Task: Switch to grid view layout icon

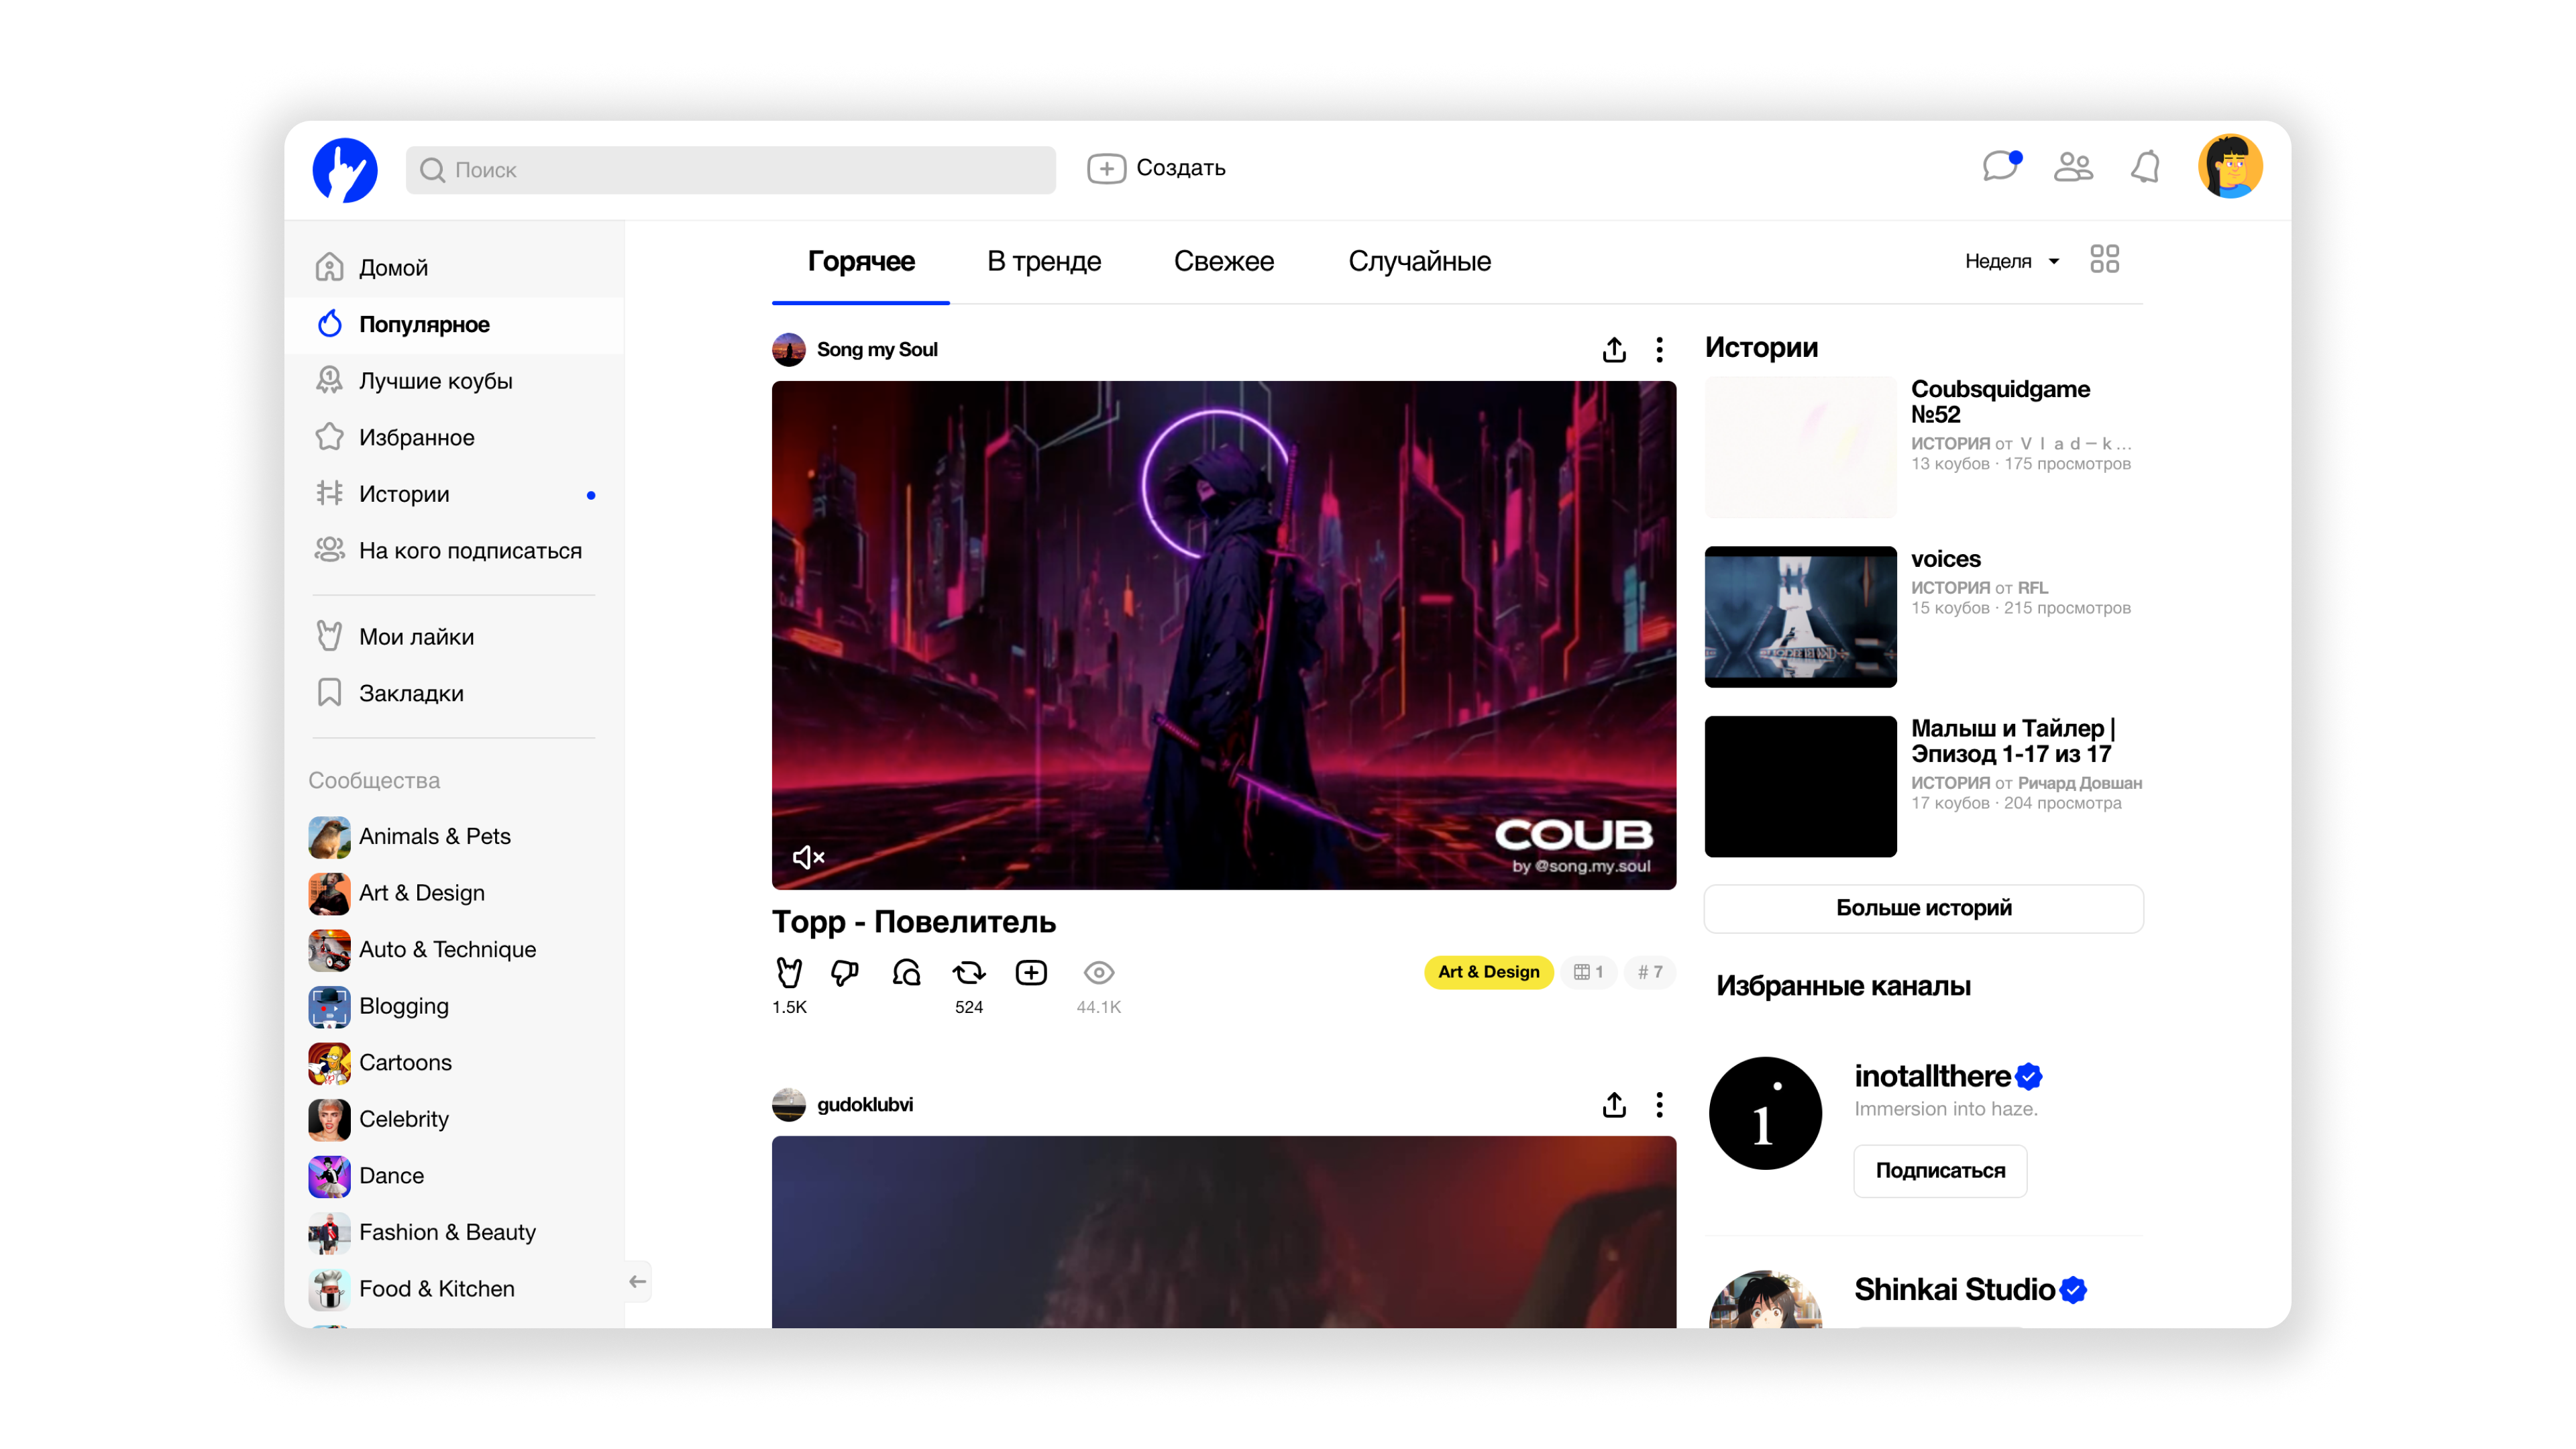Action: click(2104, 259)
